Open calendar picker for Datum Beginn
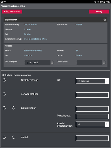The image size is (111, 148). coord(52,63)
